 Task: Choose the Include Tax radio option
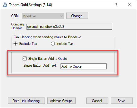click(53, 44)
